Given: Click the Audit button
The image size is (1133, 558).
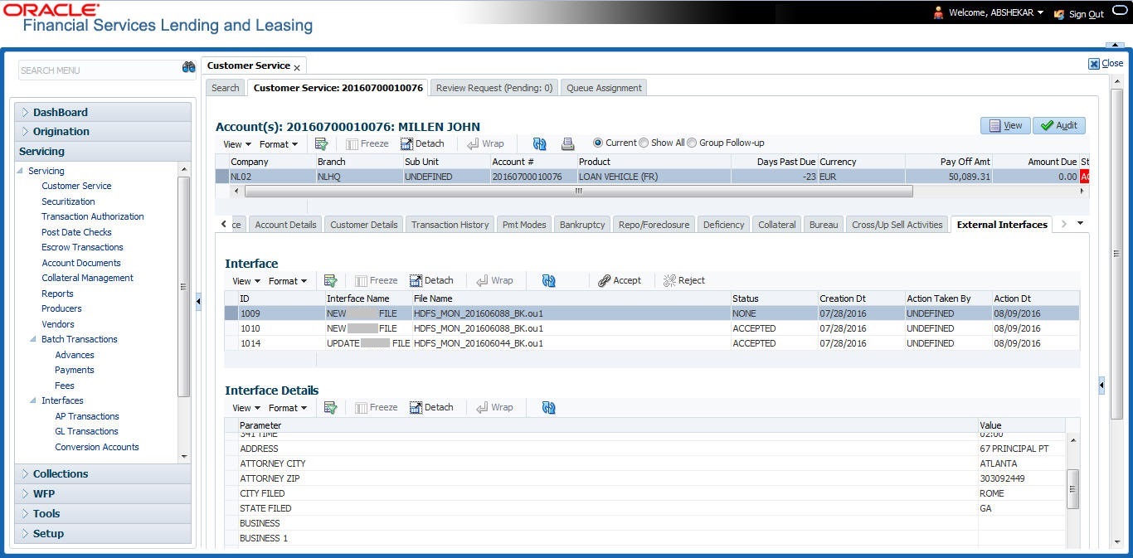Looking at the screenshot, I should tap(1058, 125).
